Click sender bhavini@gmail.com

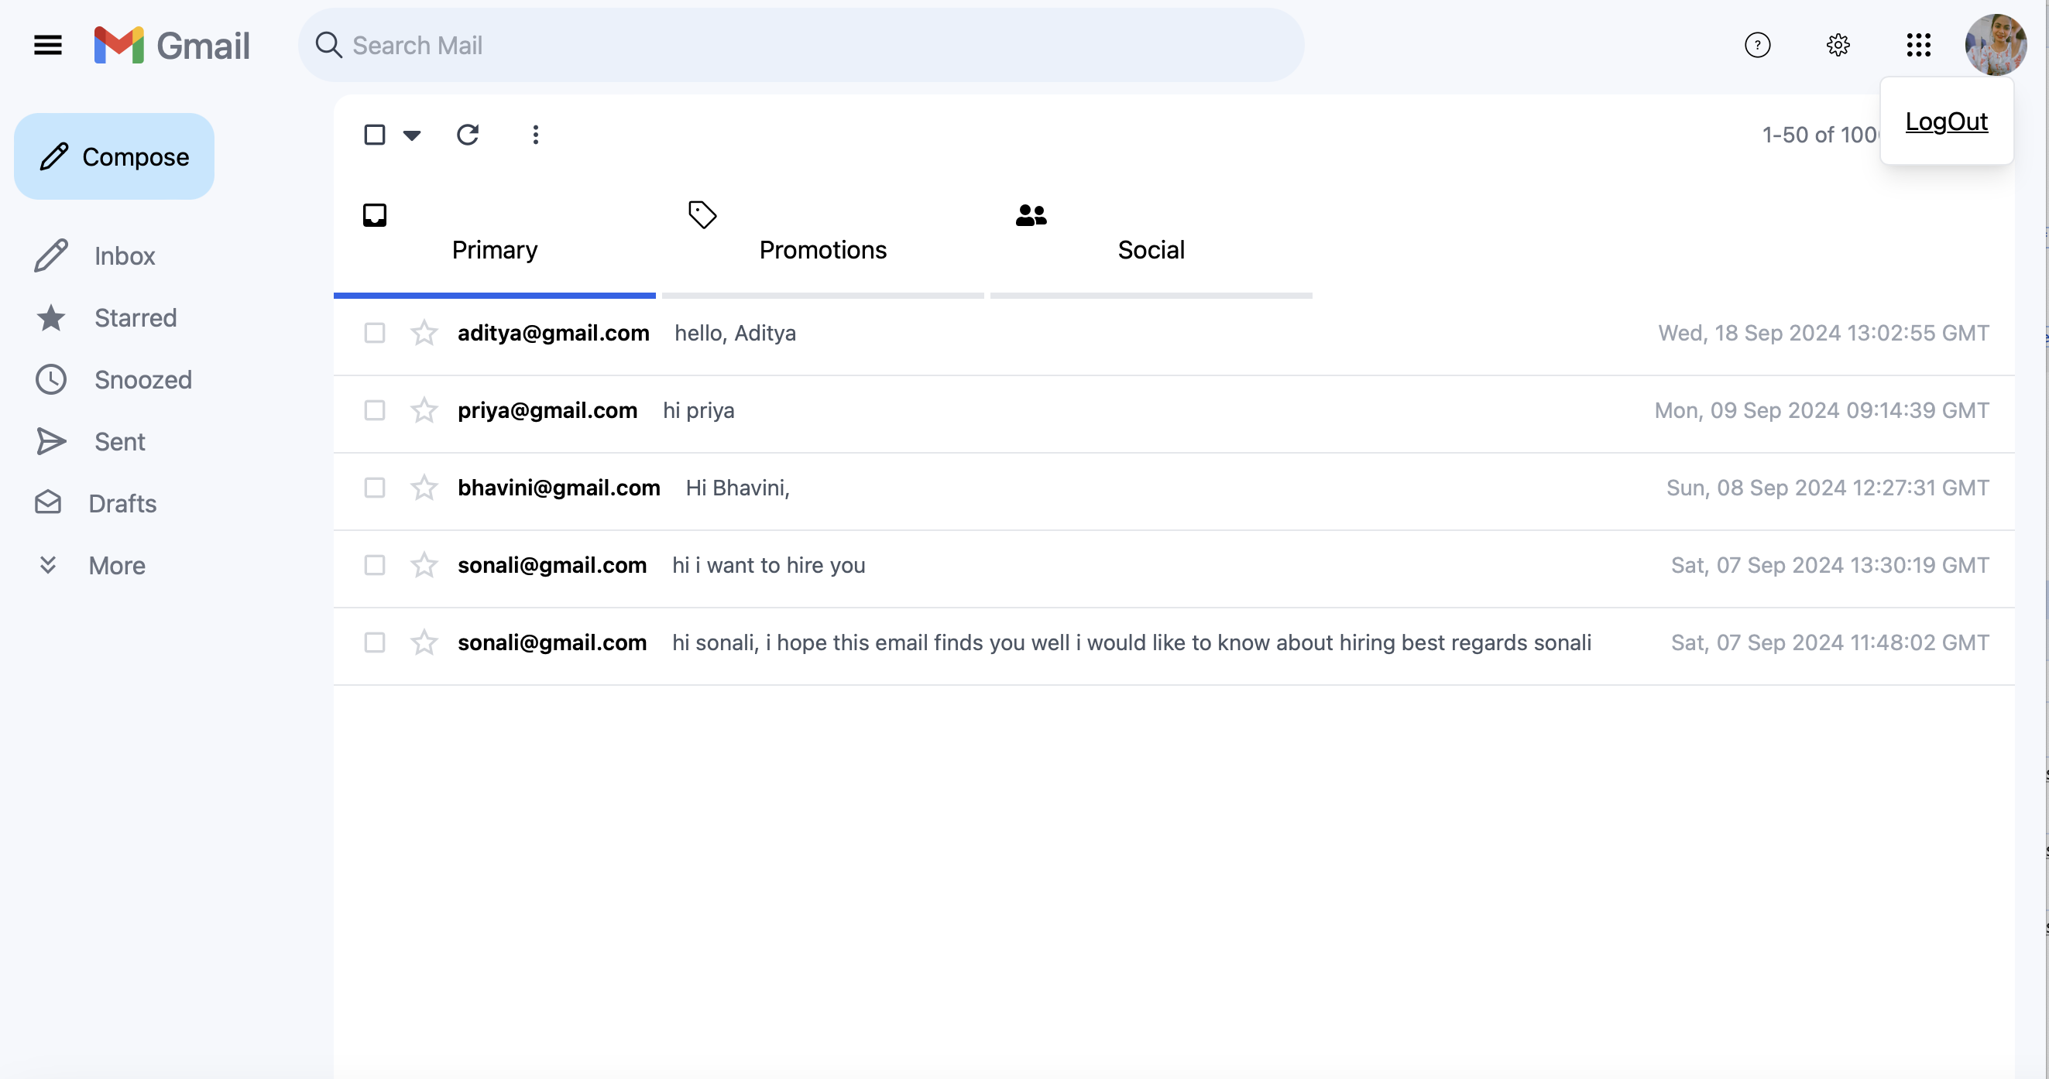click(558, 488)
